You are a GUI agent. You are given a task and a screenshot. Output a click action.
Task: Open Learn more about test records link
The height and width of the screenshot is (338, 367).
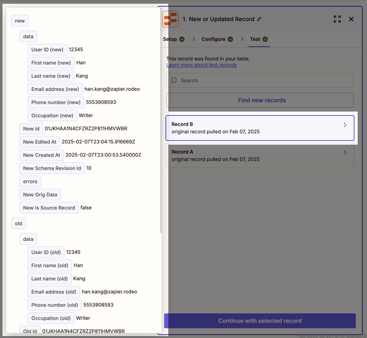tap(201, 65)
